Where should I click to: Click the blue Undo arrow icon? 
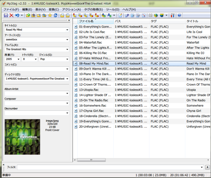pos(17,15)
